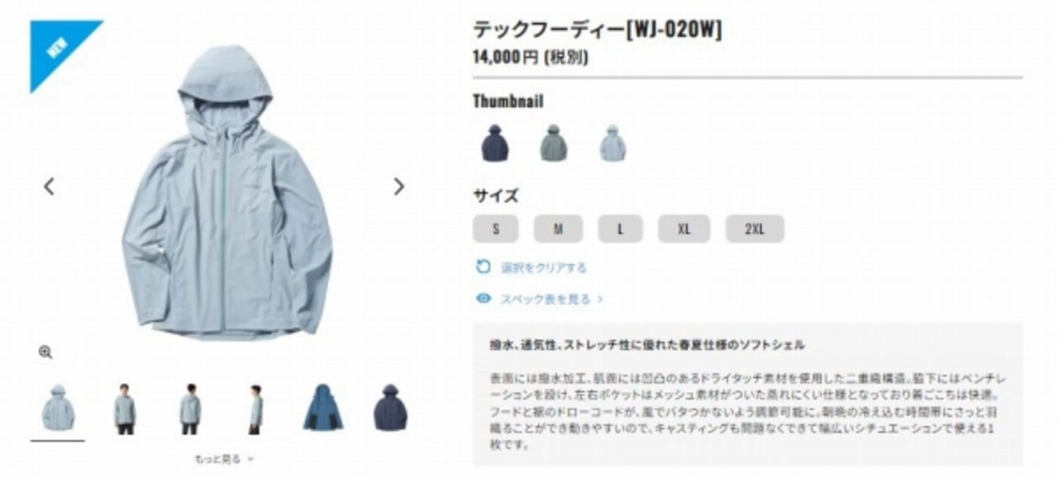Choose size M
The image size is (1058, 477).
point(558,229)
